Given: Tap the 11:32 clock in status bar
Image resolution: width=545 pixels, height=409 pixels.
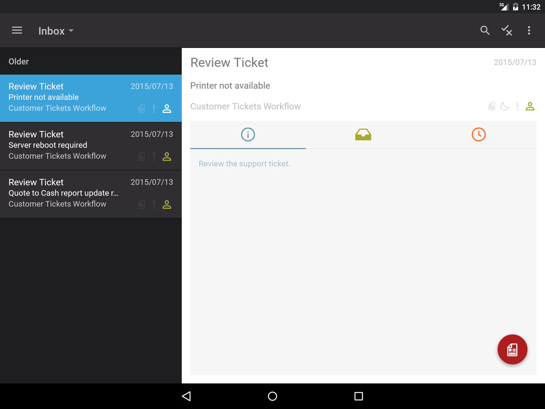Looking at the screenshot, I should tap(531, 7).
